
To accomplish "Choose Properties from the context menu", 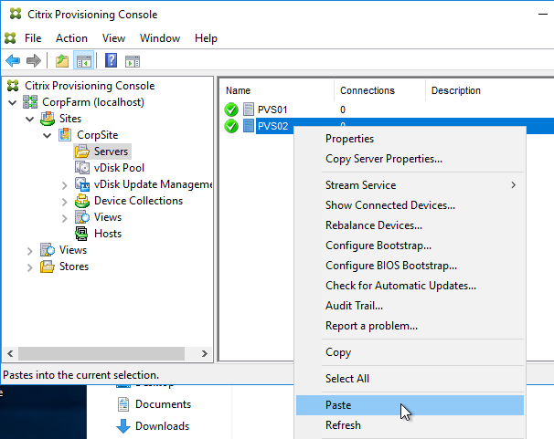I will click(x=410, y=139).
